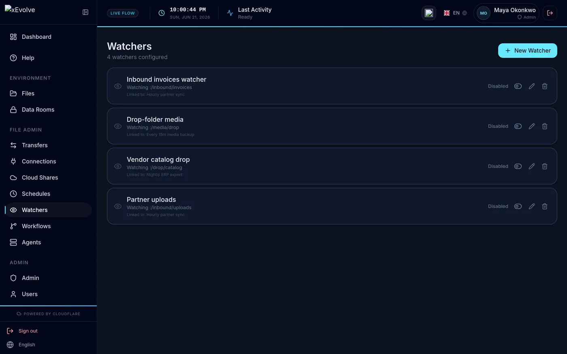This screenshot has width=567, height=354.
Task: Click the 'Vendor catalog drop' title
Action: tap(158, 160)
